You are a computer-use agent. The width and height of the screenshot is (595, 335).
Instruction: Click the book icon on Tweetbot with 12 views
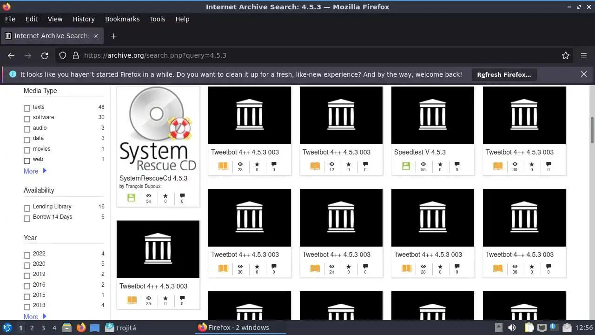pyautogui.click(x=315, y=166)
